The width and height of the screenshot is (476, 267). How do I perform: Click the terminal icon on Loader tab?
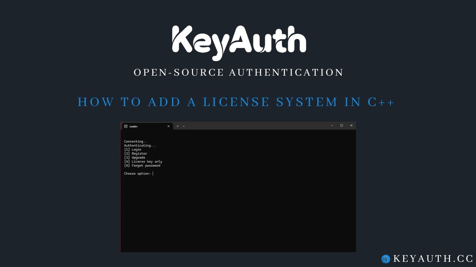pyautogui.click(x=126, y=126)
